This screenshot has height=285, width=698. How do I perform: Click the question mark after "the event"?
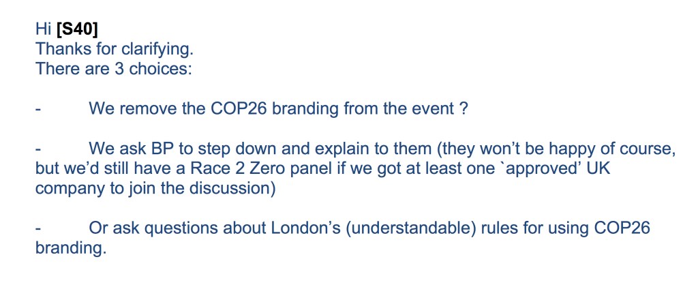pos(463,108)
